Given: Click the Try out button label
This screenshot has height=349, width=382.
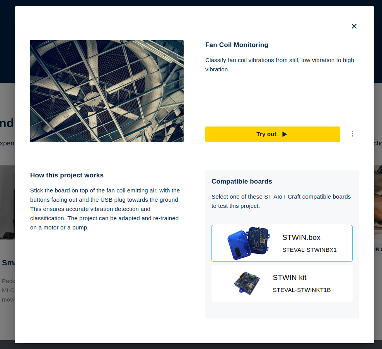Looking at the screenshot, I should click(x=266, y=135).
